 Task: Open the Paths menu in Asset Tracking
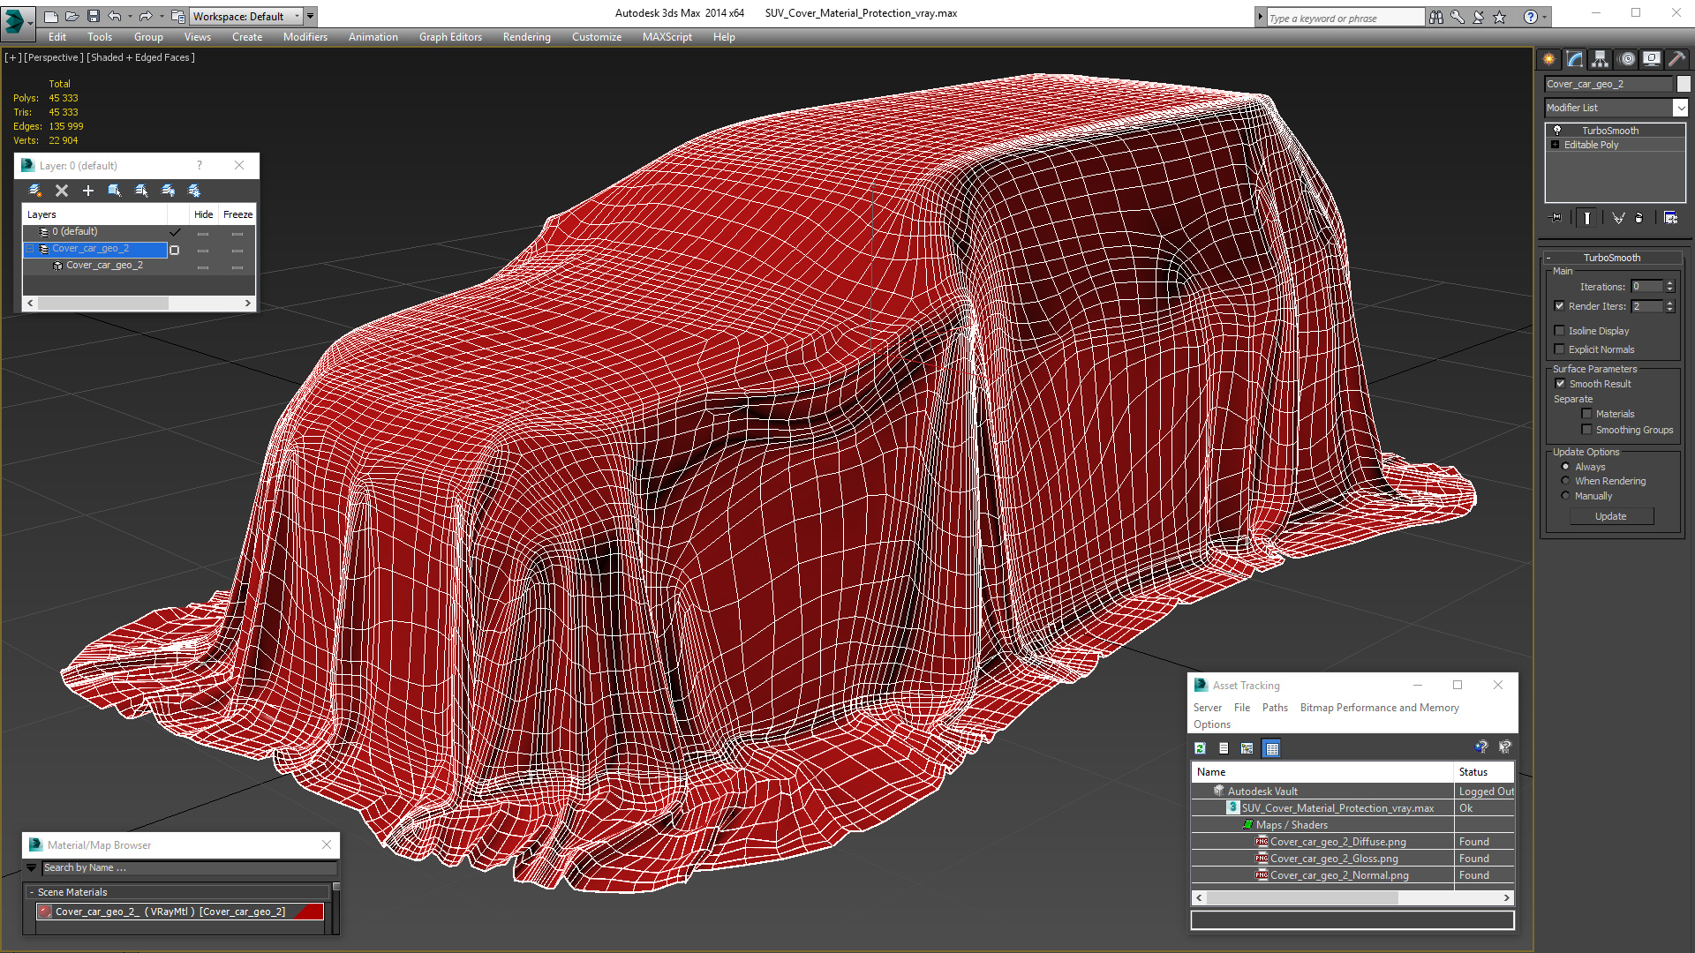point(1275,708)
